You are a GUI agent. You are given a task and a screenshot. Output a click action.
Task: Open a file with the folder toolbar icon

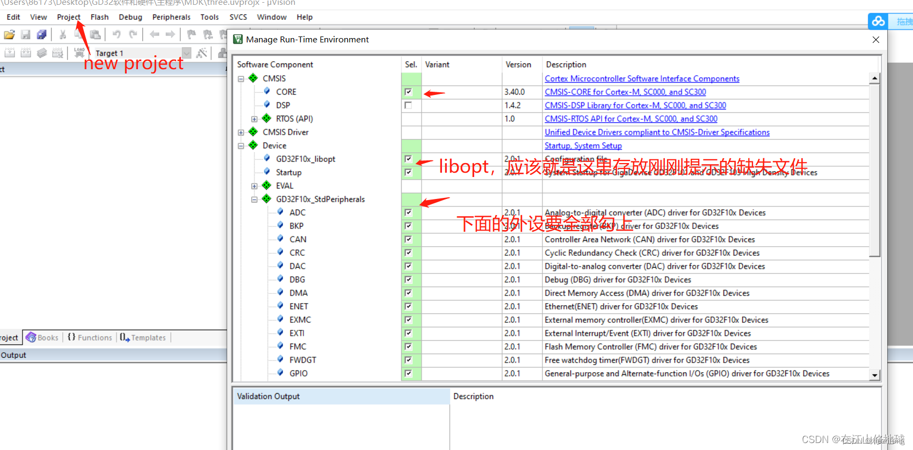click(x=9, y=35)
